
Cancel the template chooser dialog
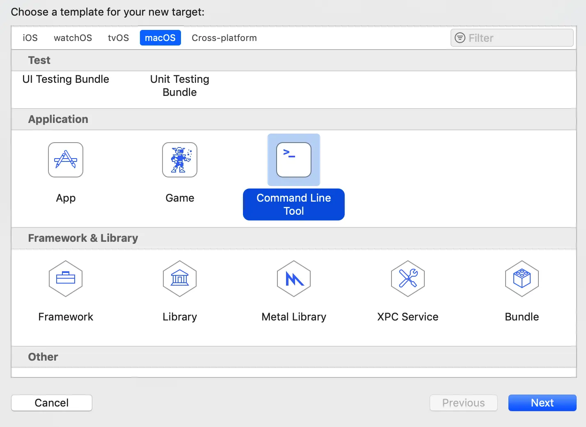tap(52, 403)
